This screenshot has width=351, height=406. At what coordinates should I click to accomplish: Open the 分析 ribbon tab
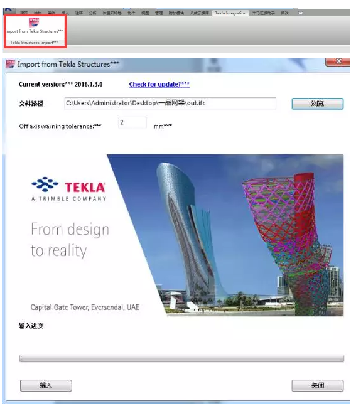[93, 13]
